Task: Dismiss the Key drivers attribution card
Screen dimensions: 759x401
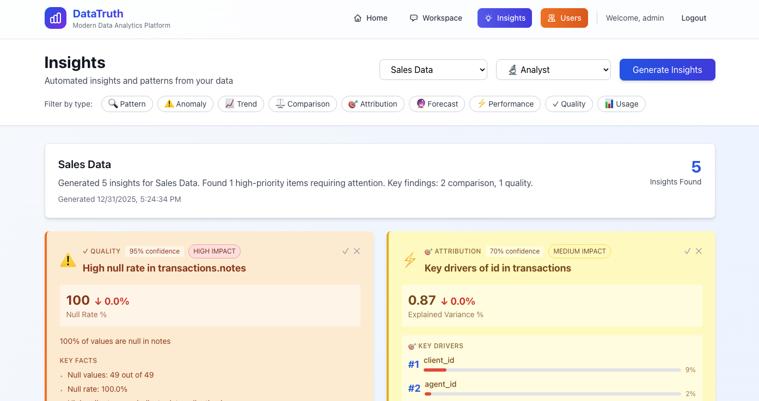Action: click(699, 251)
